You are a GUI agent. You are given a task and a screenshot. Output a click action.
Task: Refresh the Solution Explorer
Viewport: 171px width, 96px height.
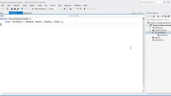coord(165,16)
